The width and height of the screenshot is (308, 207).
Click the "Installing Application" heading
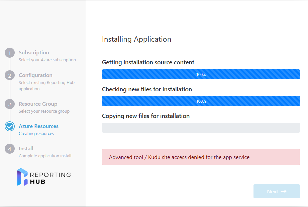click(x=136, y=39)
